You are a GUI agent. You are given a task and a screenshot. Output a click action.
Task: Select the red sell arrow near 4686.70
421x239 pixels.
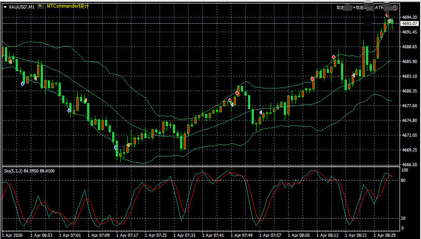(334, 57)
